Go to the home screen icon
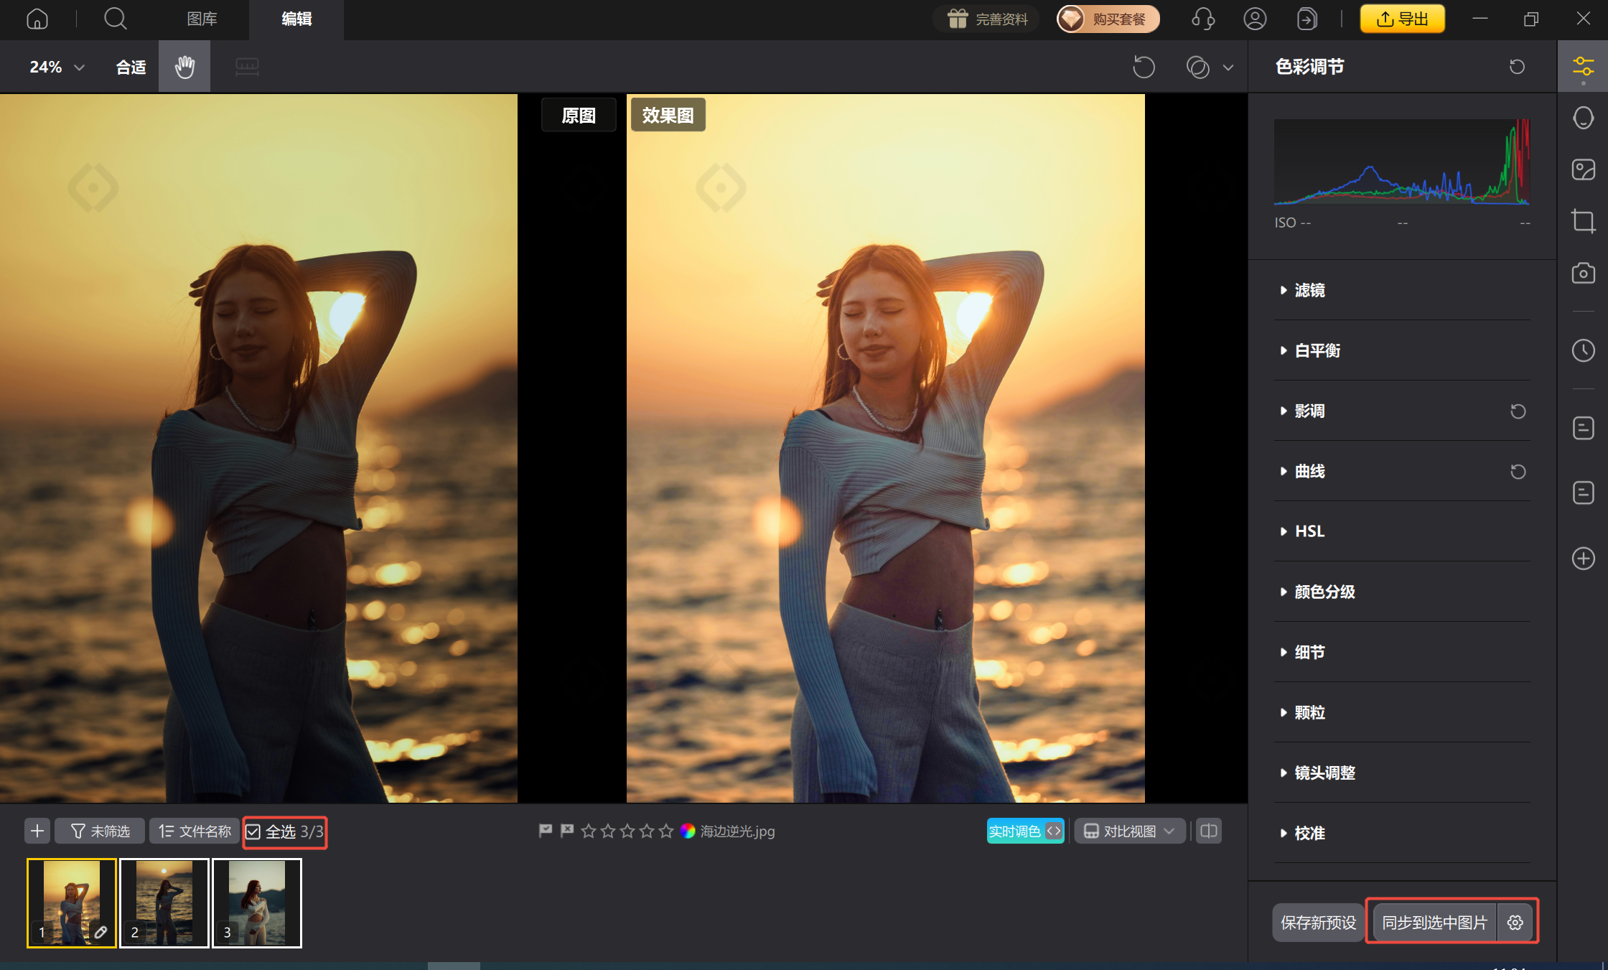Viewport: 1608px width, 970px height. pyautogui.click(x=37, y=19)
